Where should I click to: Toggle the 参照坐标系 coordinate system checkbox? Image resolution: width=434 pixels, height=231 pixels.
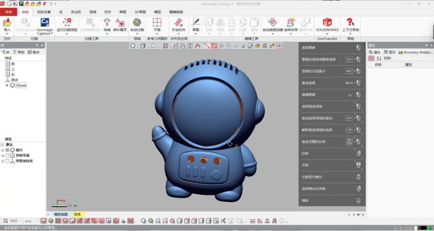pyautogui.click(x=7, y=161)
